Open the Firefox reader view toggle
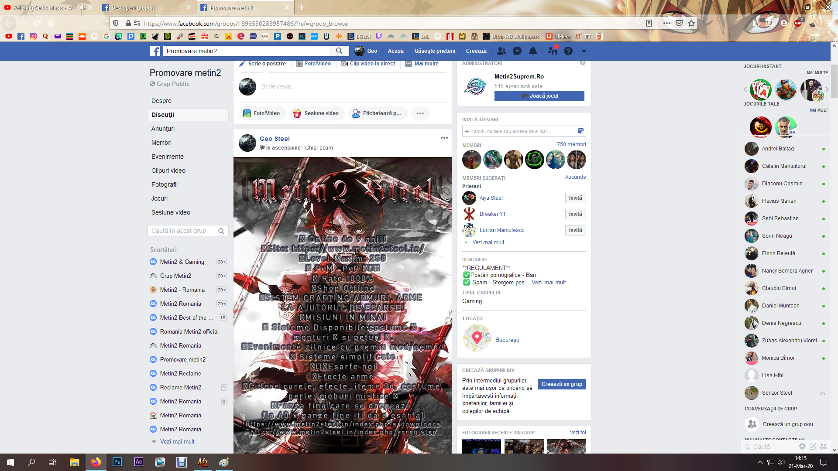The image size is (838, 471). 649,23
